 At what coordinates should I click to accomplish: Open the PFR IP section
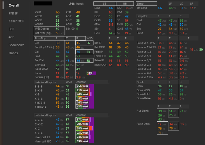(13, 13)
